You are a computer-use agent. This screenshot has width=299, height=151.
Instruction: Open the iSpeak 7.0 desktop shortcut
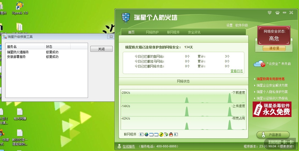[x=20, y=8]
